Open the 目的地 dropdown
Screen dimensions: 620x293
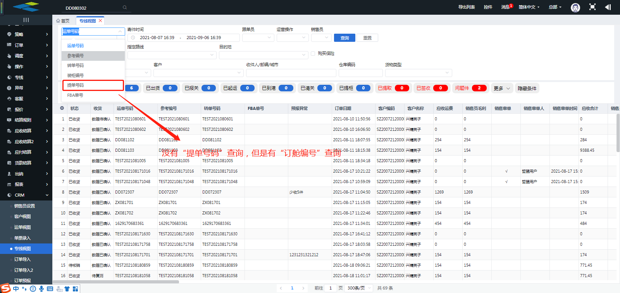(263, 55)
